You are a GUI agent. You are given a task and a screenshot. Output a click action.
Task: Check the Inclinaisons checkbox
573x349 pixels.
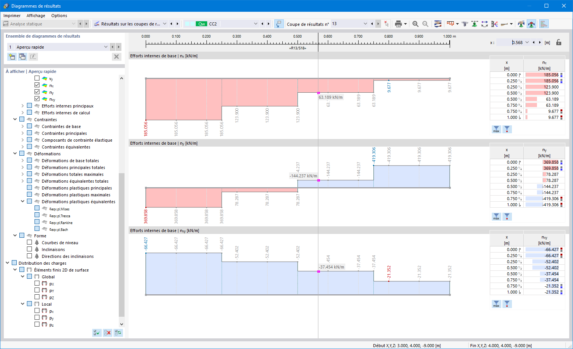click(x=29, y=249)
